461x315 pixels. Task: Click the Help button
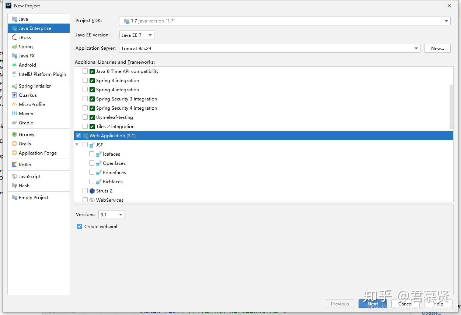click(x=438, y=304)
